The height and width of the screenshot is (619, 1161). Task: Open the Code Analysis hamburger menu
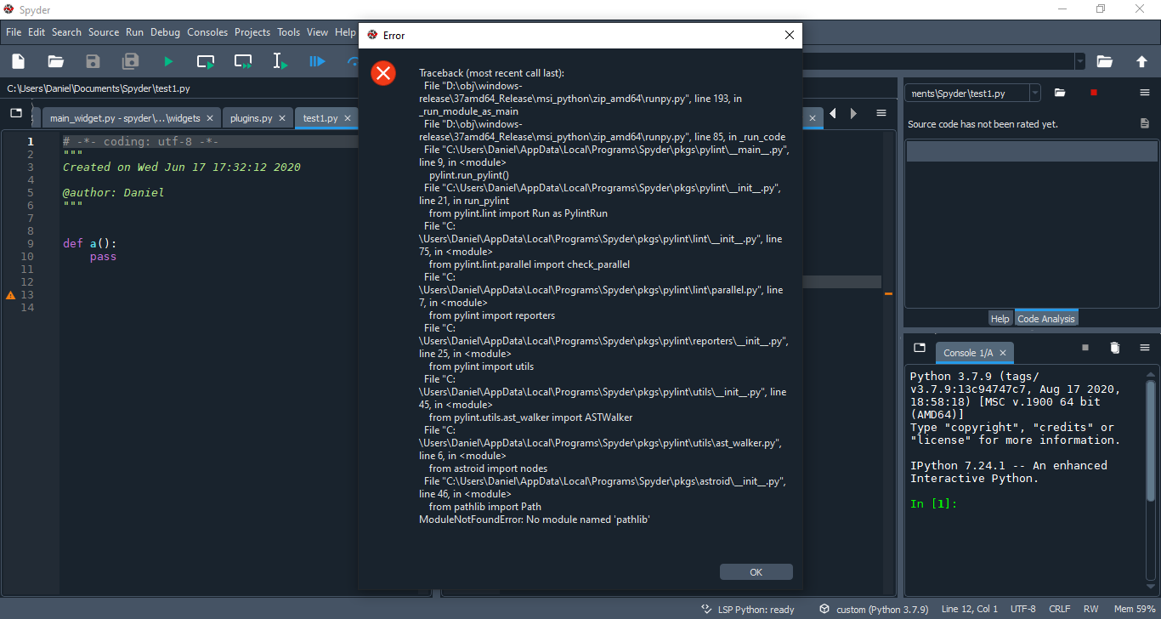pyautogui.click(x=1145, y=94)
